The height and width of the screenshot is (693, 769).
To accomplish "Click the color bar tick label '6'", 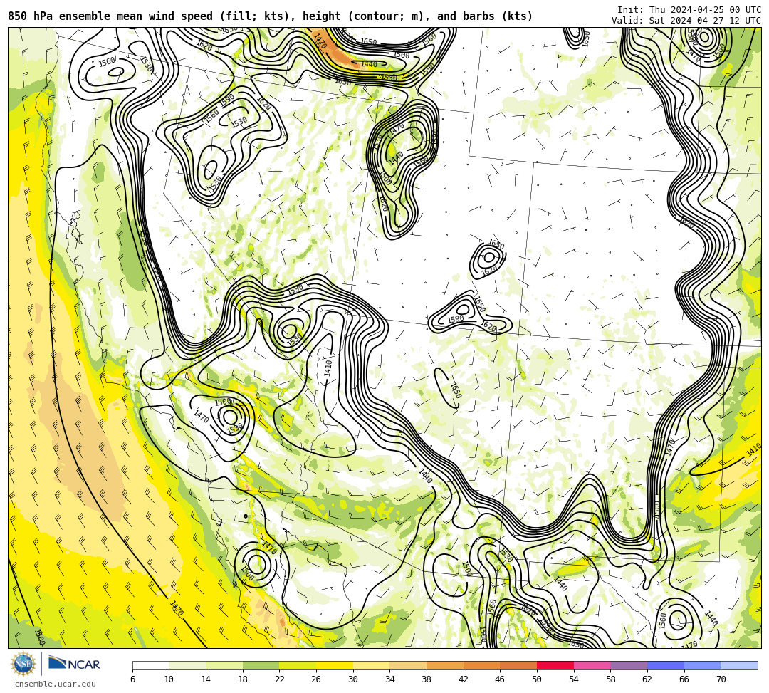I will click(x=132, y=679).
